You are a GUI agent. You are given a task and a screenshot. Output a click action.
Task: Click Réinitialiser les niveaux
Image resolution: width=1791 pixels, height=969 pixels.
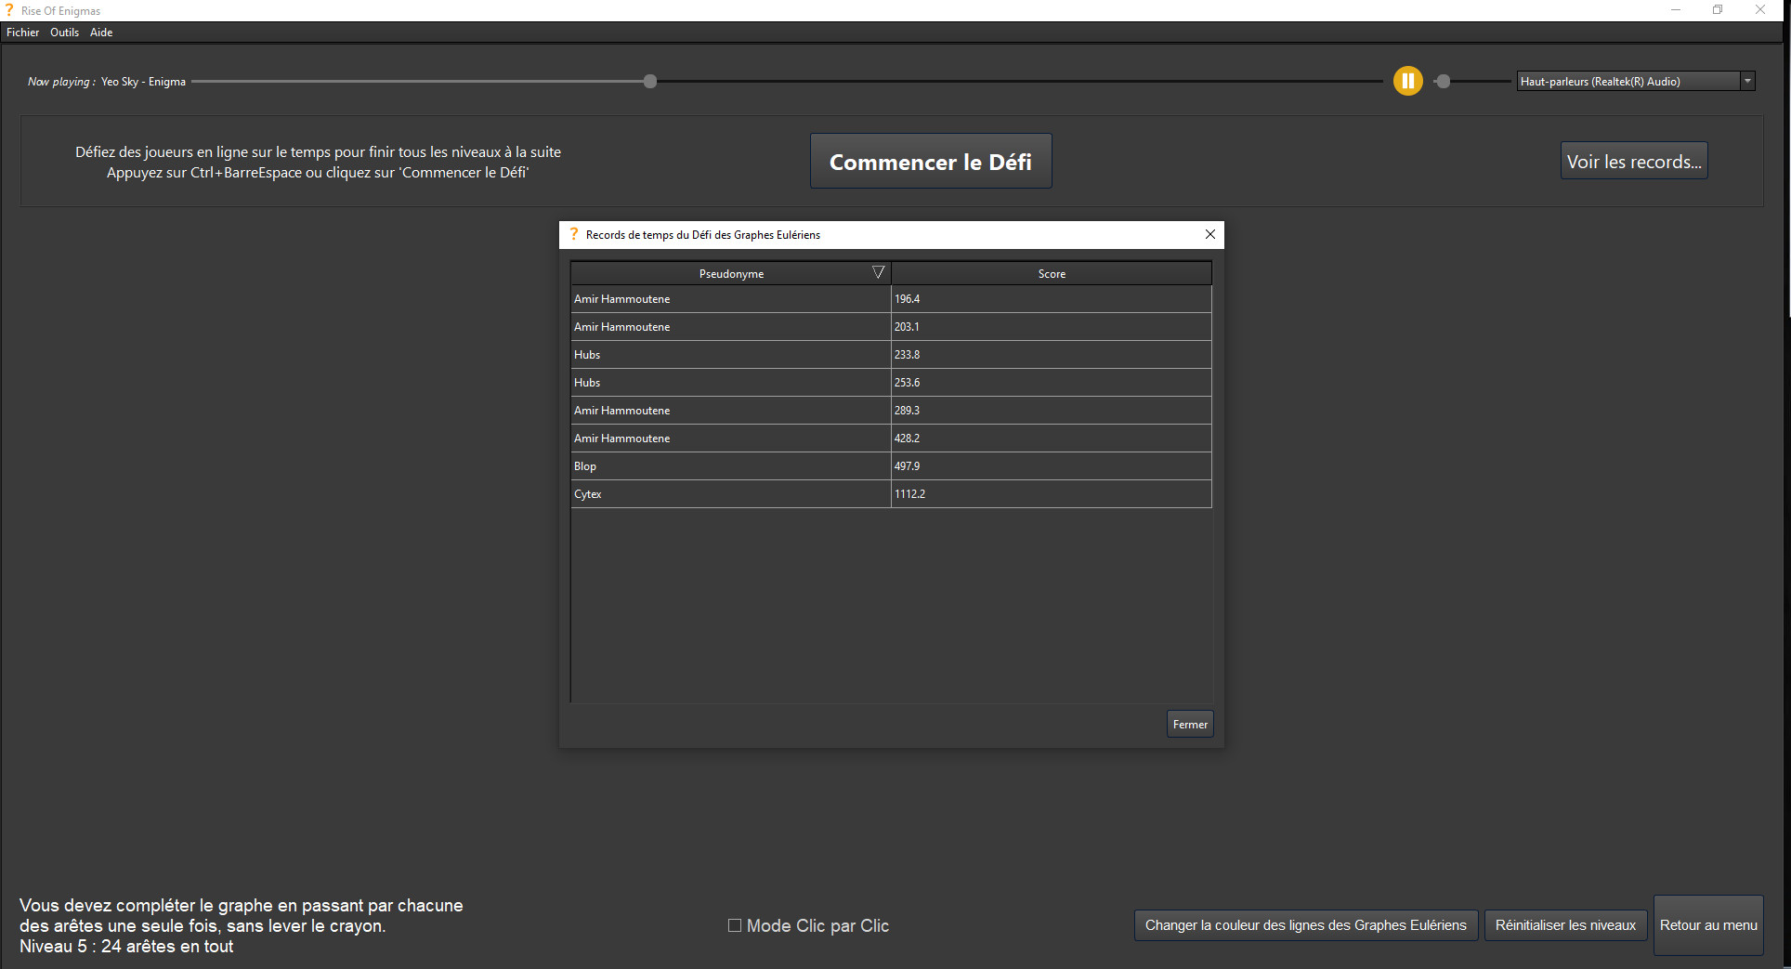(x=1565, y=925)
